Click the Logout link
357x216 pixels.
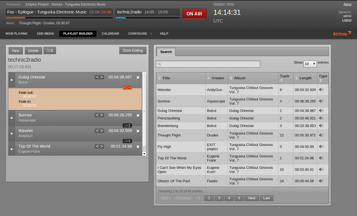[x=346, y=20]
